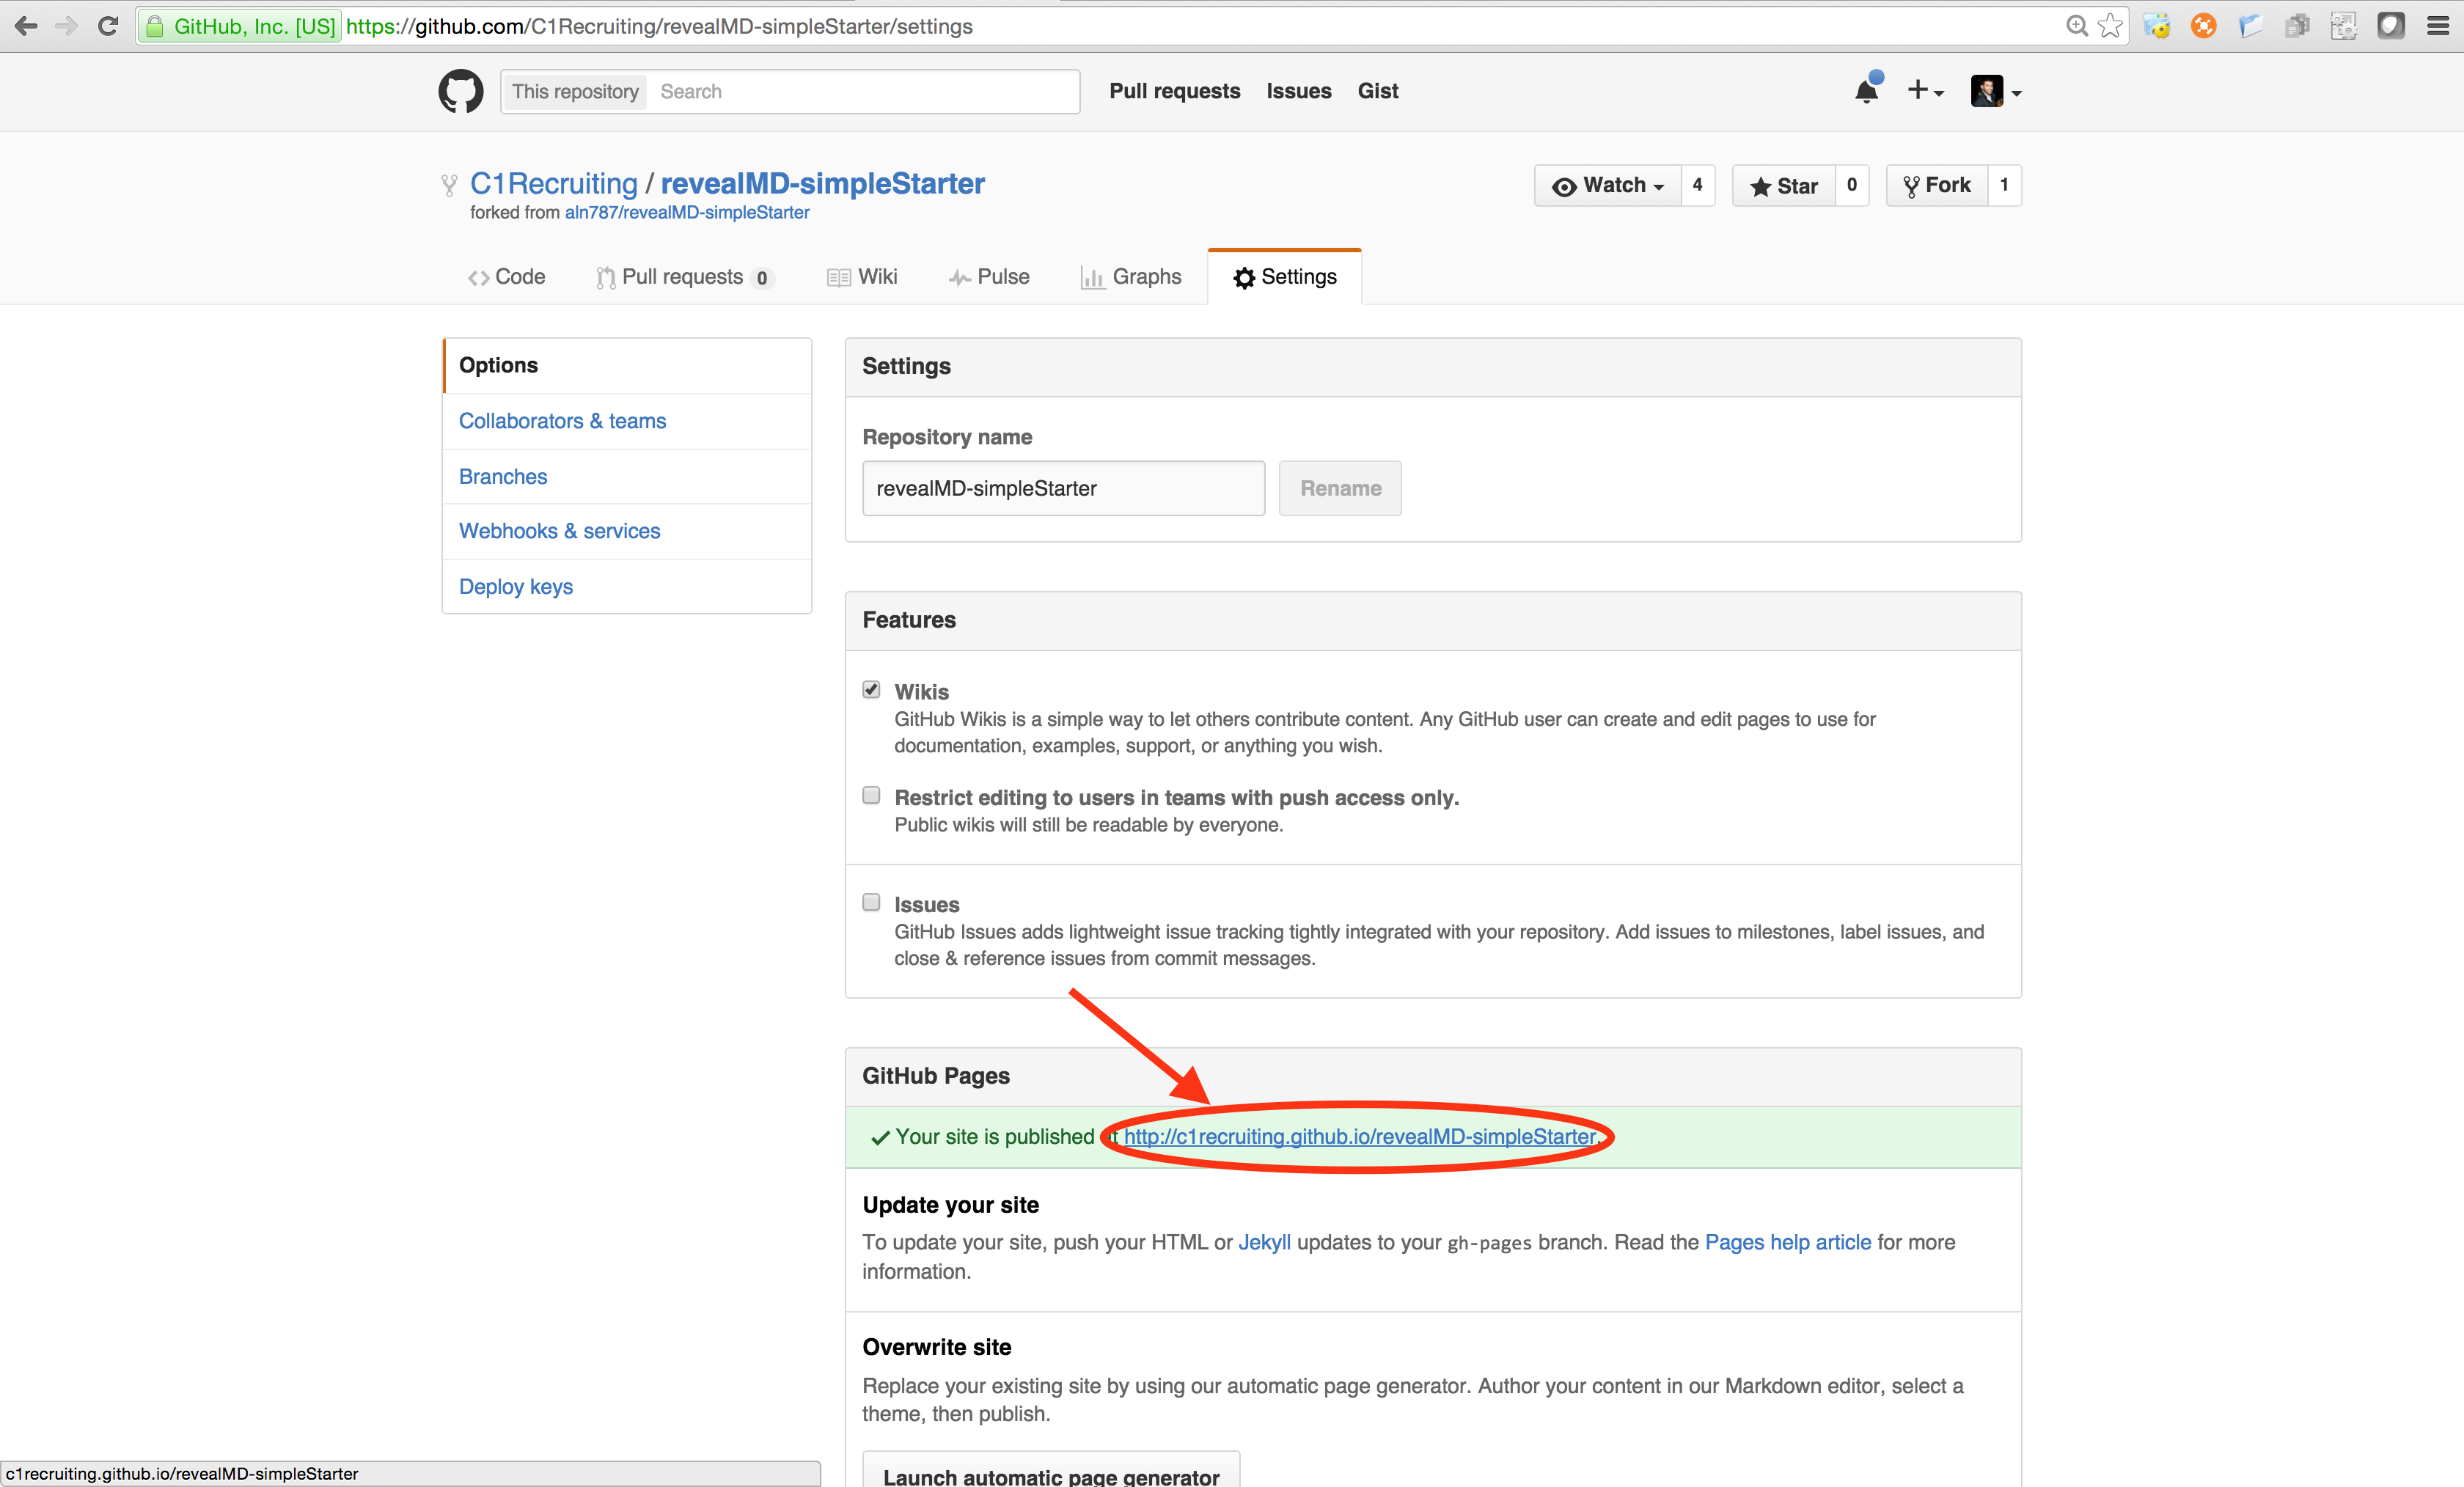
Task: Click Launch automatic page generator button
Action: [1051, 1474]
